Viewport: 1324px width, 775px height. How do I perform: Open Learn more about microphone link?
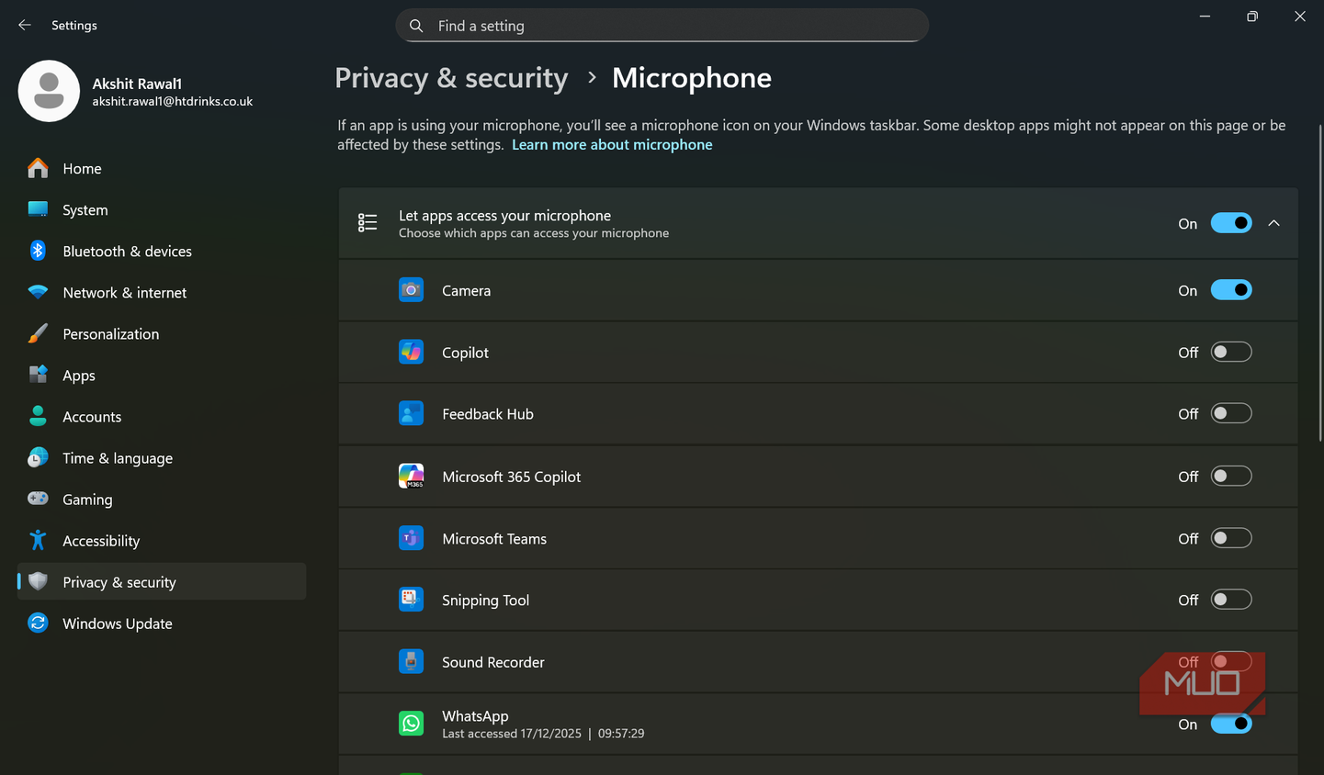pyautogui.click(x=612, y=144)
